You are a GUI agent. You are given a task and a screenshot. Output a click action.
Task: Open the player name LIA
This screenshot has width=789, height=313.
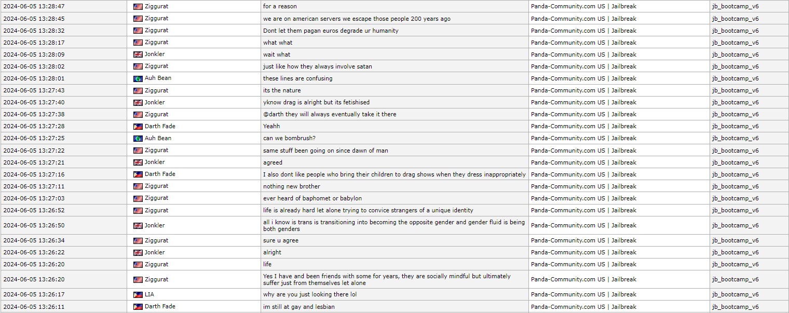[149, 294]
